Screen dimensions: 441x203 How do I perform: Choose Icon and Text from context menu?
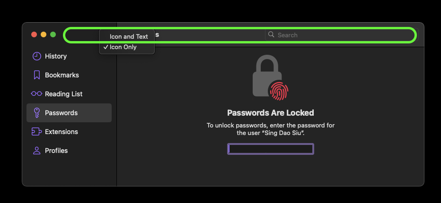[x=129, y=36]
